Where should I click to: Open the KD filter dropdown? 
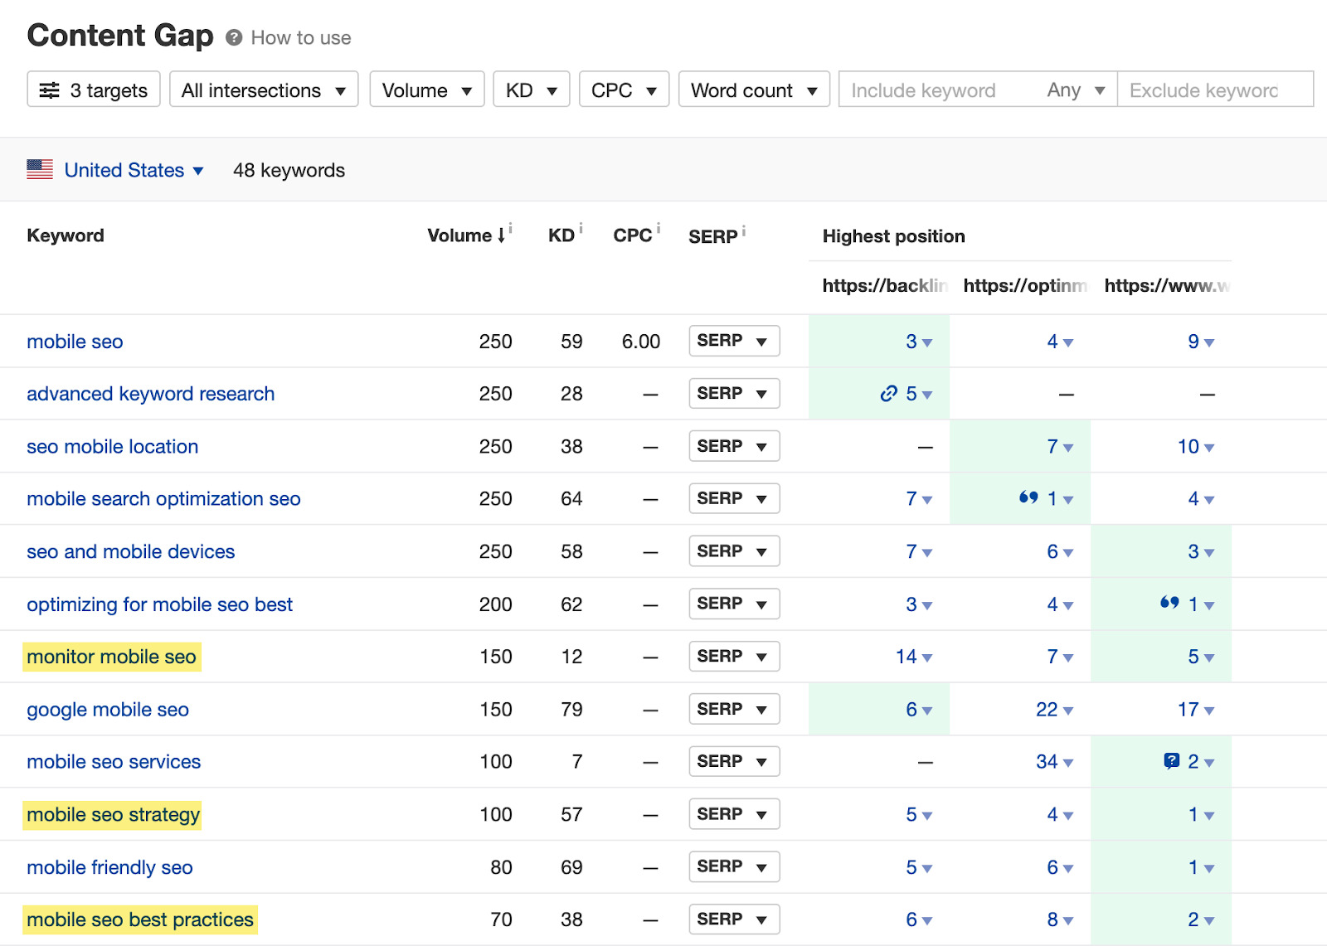[531, 90]
